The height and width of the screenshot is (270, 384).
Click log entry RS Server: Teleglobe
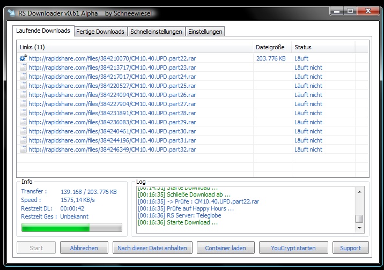click(x=180, y=215)
